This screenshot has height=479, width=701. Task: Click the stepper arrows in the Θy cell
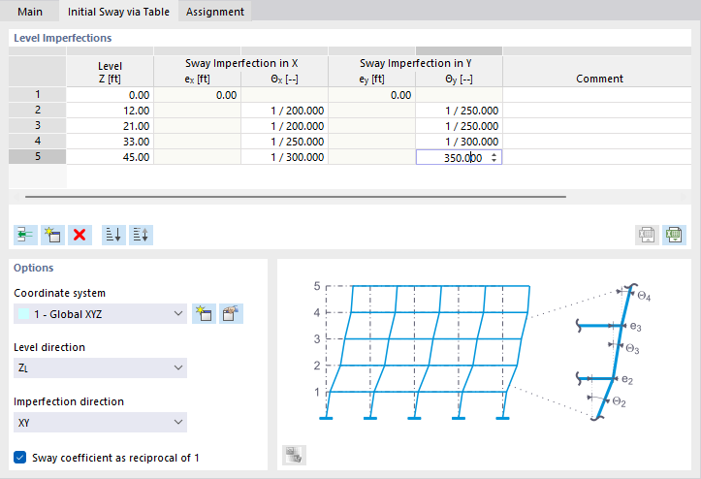pyautogui.click(x=494, y=157)
